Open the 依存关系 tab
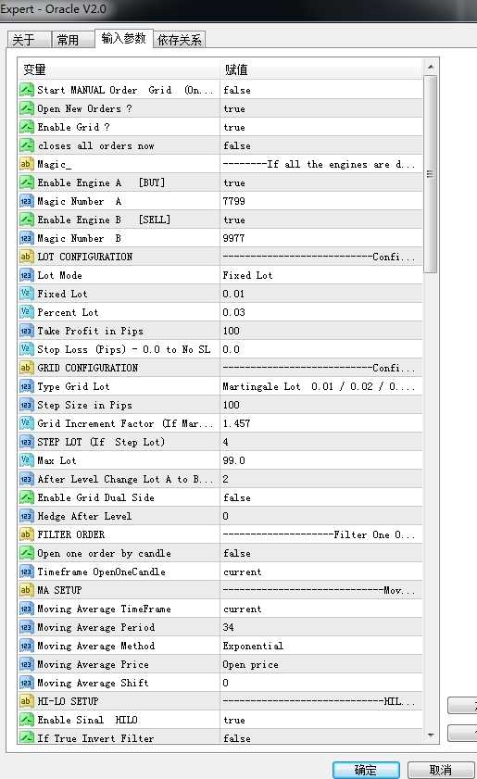The image size is (477, 779). (180, 40)
